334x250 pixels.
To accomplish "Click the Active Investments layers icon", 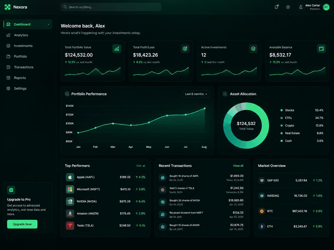I will 253,49.
